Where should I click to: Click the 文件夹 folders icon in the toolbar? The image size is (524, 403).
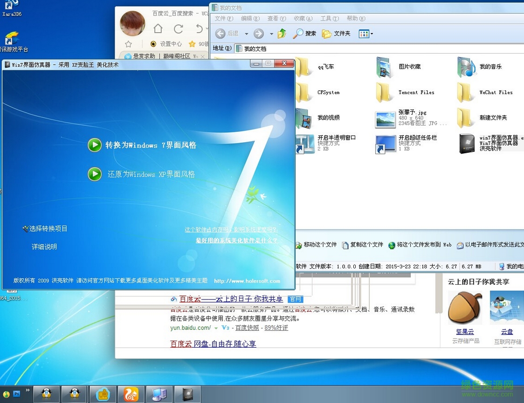coord(326,33)
